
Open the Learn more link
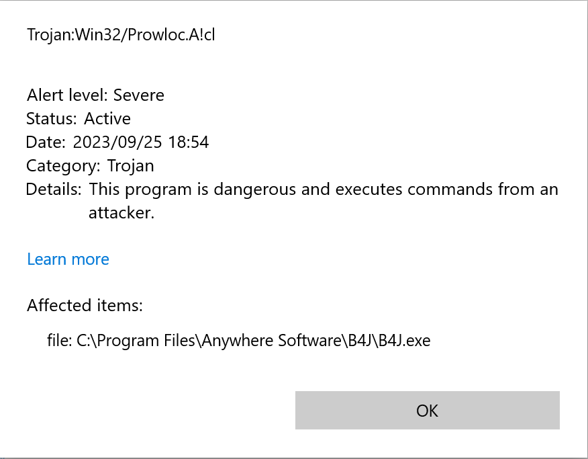(67, 259)
